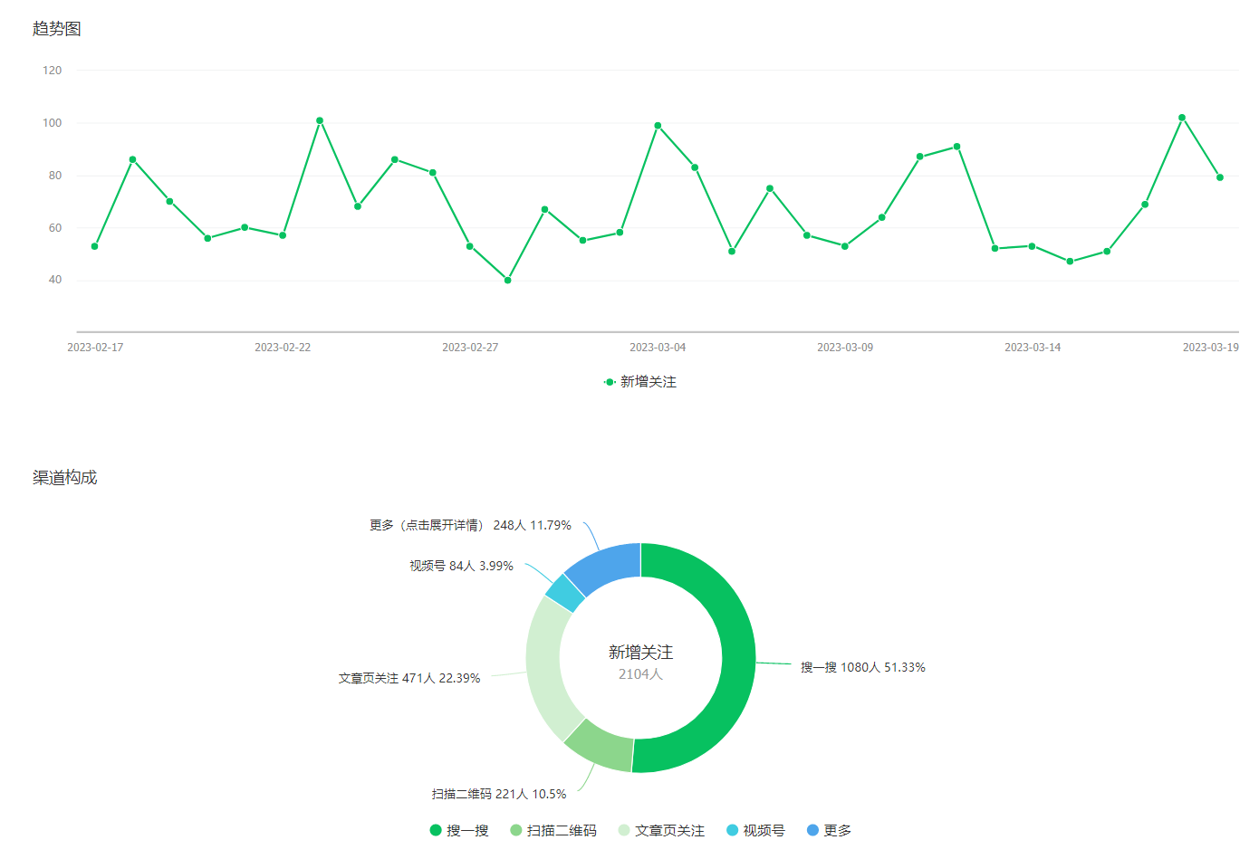Click the last data point at 2023-03-19

(x=1220, y=177)
